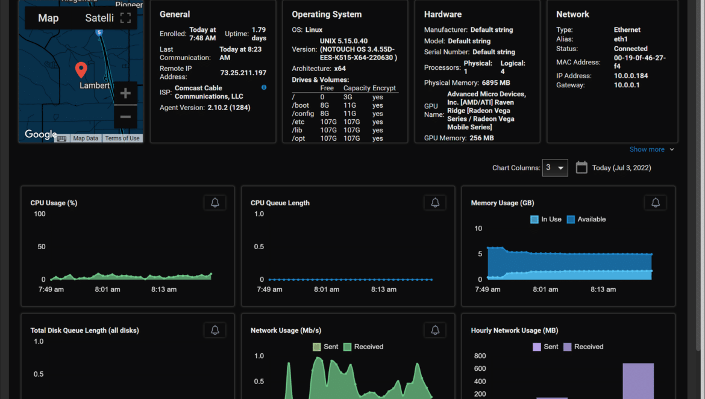The image size is (705, 399).
Task: Click the Today (Jul 3, 2022) date
Action: coord(621,168)
